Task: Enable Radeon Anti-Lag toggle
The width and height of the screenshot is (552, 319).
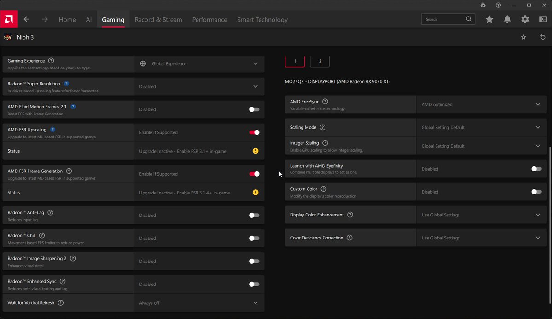Action: click(x=254, y=216)
